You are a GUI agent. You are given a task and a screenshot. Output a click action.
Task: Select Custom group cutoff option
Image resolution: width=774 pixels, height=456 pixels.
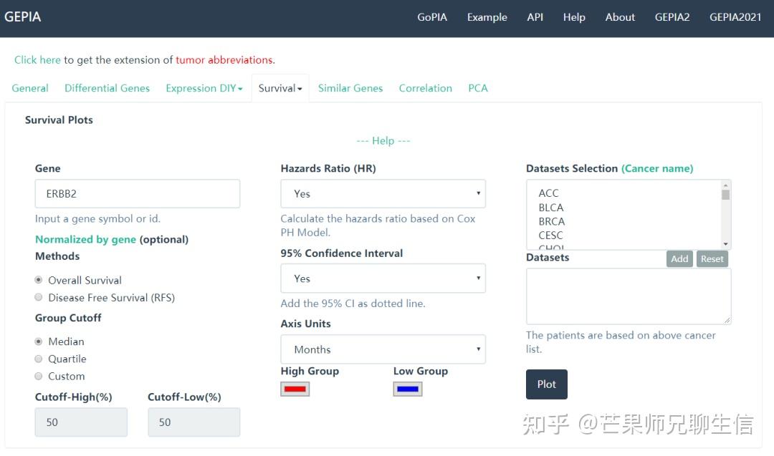tap(39, 376)
